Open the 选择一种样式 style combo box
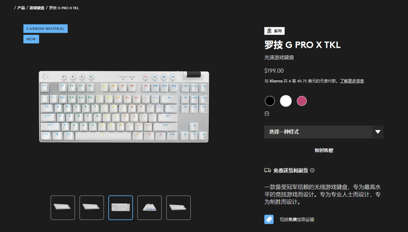Image resolution: width=408 pixels, height=232 pixels. (x=324, y=132)
